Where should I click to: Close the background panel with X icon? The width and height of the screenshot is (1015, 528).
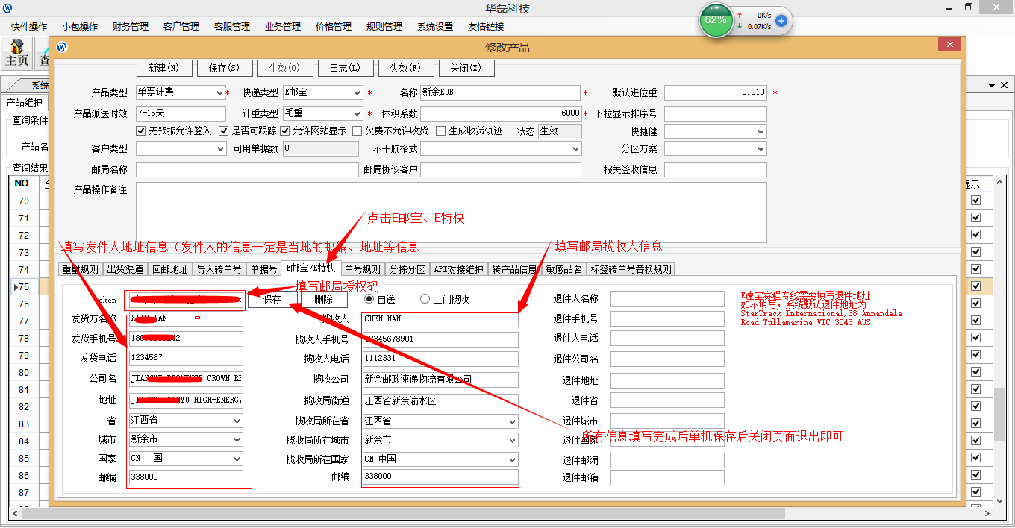(x=1004, y=86)
